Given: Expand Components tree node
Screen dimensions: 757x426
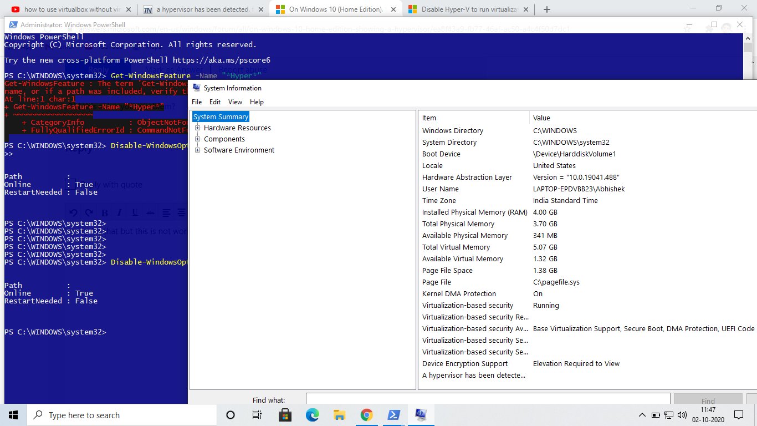Looking at the screenshot, I should click(198, 139).
